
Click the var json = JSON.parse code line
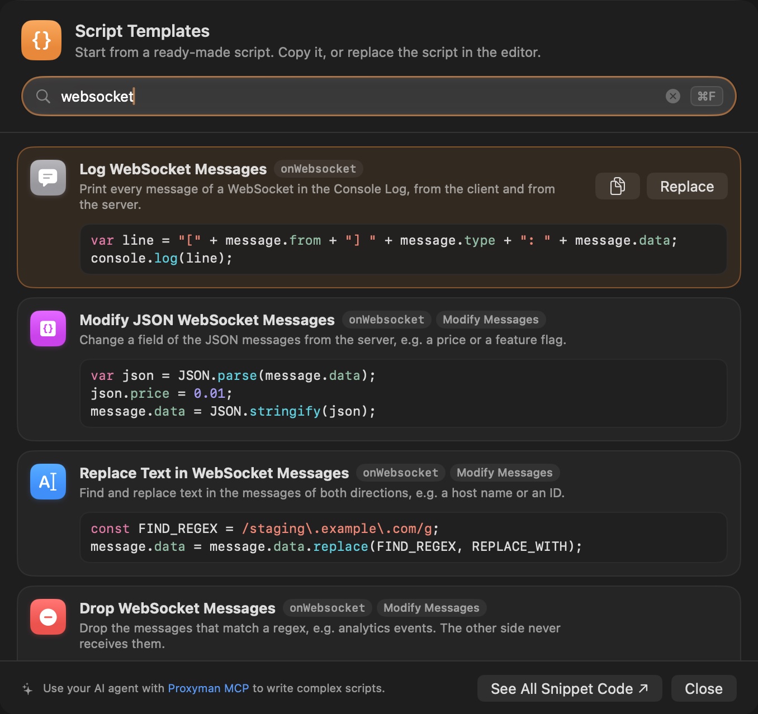click(x=233, y=375)
